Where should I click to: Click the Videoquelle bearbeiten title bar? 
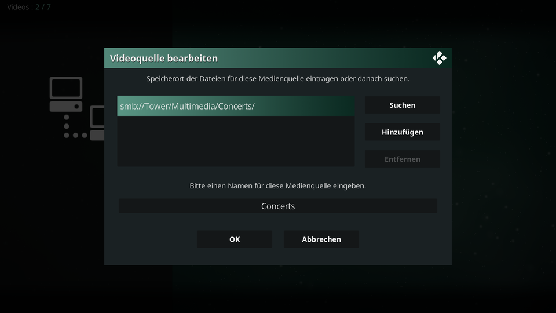pyautogui.click(x=277, y=58)
